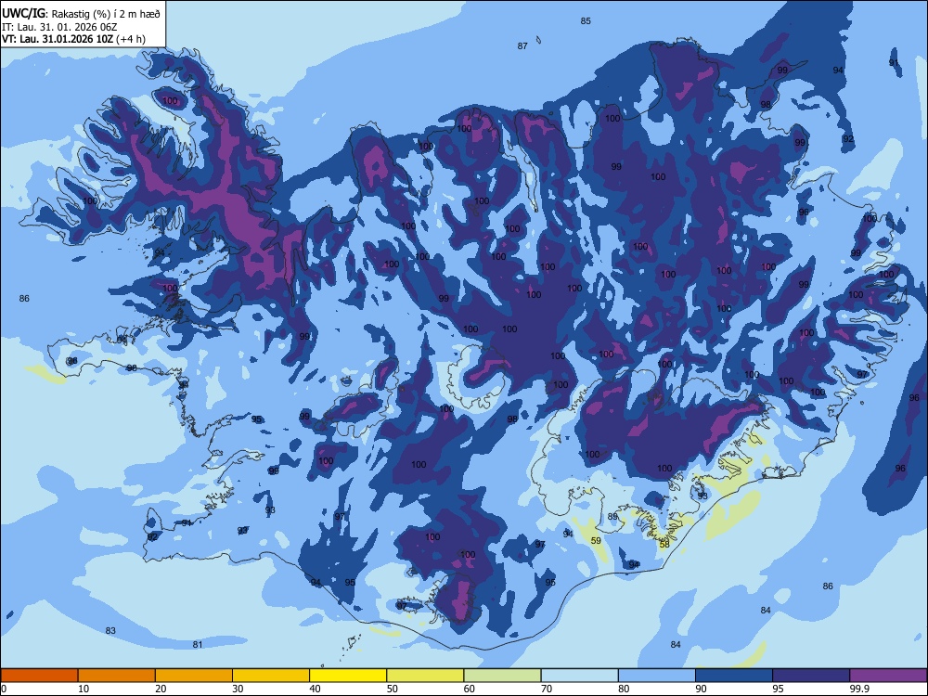Select the indigo 95–99.9 legend swatch
Viewport: 928px width, 696px height.
click(811, 676)
